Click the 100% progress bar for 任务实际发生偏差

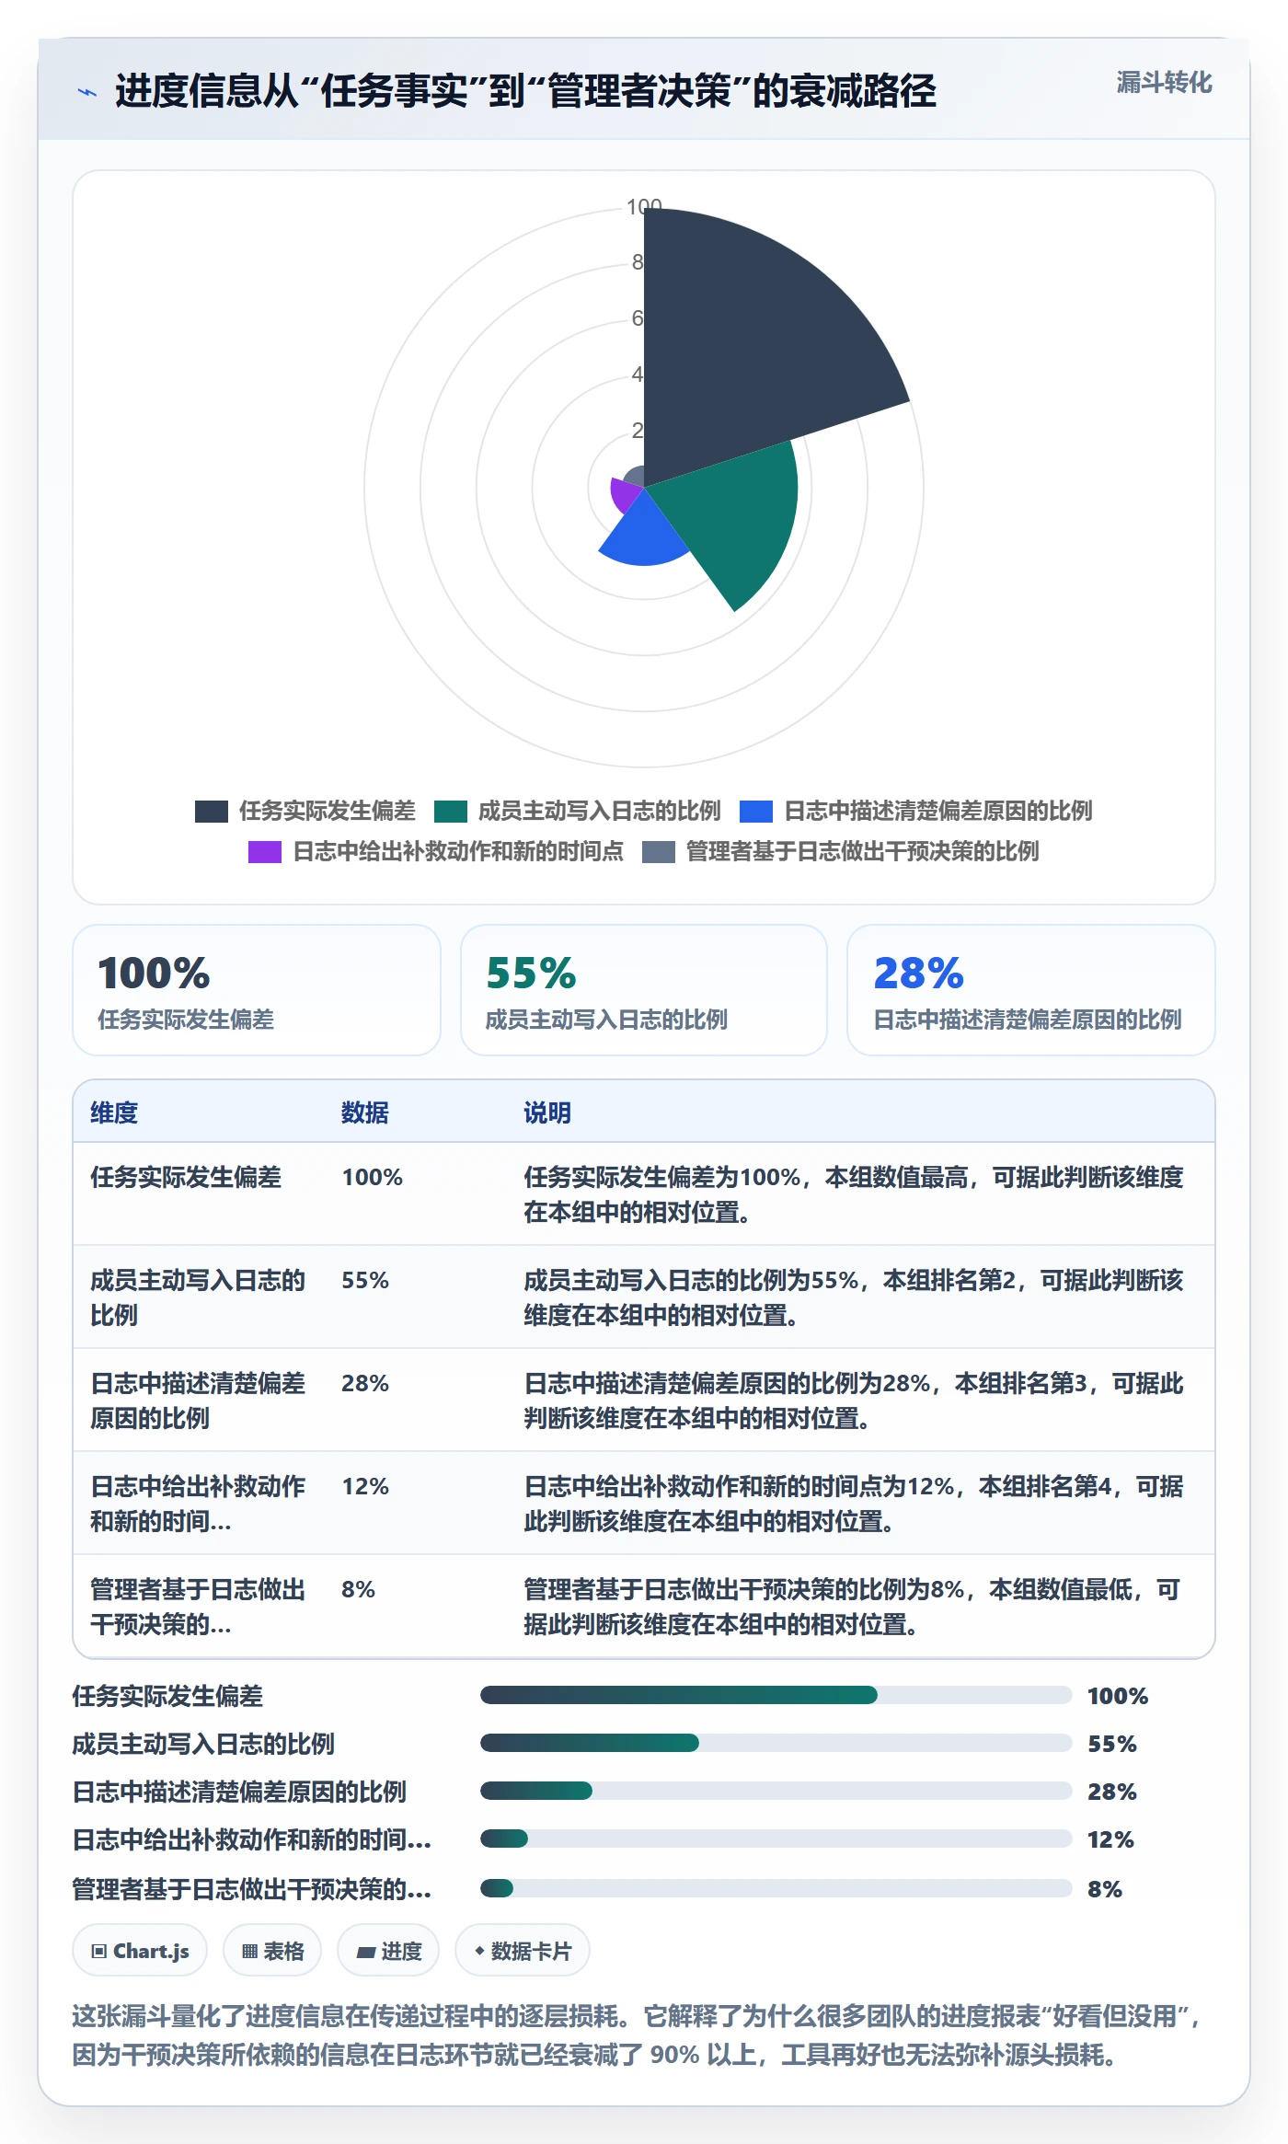click(x=776, y=1695)
